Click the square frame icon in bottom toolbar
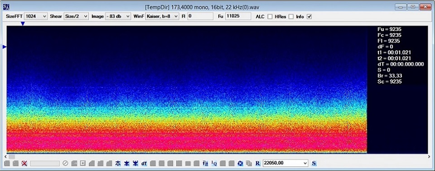435x171 pixels. 82,163
